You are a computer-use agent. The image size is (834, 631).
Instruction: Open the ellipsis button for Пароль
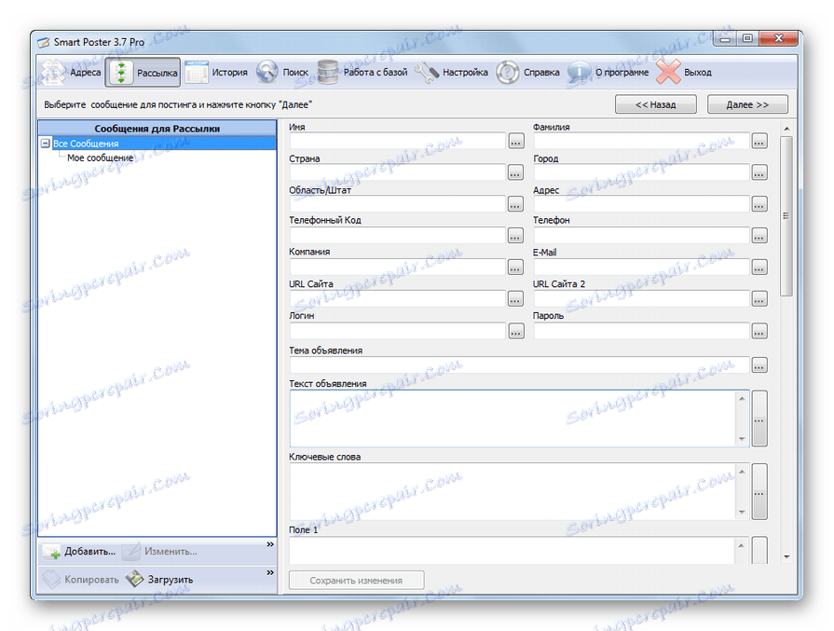pyautogui.click(x=759, y=331)
